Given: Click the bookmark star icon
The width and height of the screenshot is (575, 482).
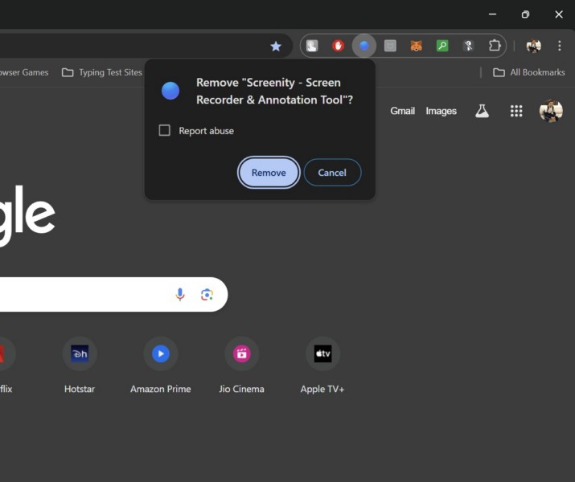Looking at the screenshot, I should pos(276,47).
